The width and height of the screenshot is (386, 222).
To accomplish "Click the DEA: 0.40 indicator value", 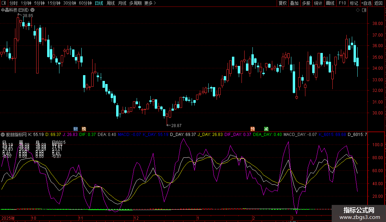I will pyautogui.click(x=107, y=135).
